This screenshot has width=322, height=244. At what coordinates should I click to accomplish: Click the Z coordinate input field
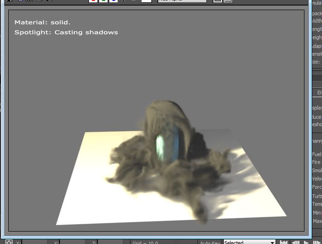pyautogui.click(x=111, y=242)
